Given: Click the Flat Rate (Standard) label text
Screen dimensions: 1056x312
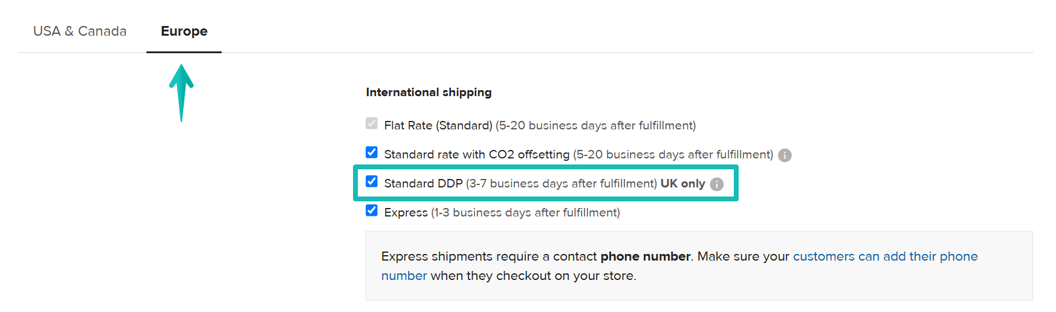Looking at the screenshot, I should (x=438, y=125).
